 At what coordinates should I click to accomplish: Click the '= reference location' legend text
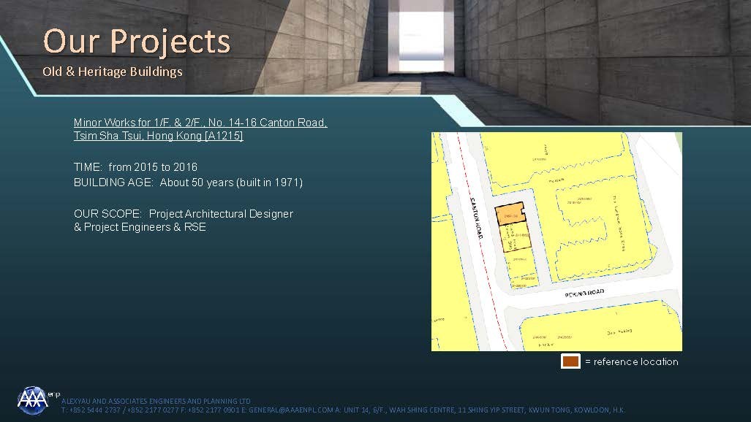tap(632, 361)
